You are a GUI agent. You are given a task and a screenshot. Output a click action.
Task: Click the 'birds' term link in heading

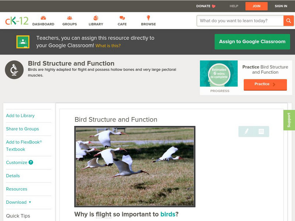click(x=168, y=214)
